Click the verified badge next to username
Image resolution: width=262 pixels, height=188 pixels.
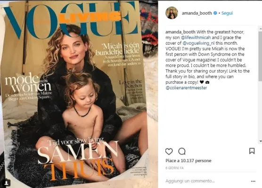tap(215, 13)
